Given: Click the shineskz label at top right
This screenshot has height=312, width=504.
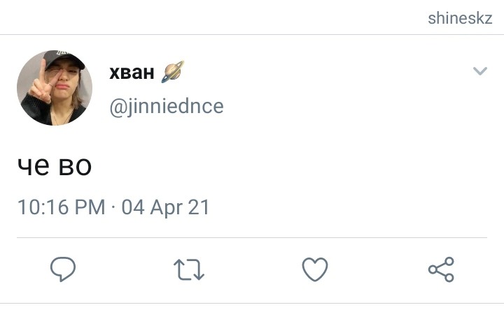Looking at the screenshot, I should point(460,18).
